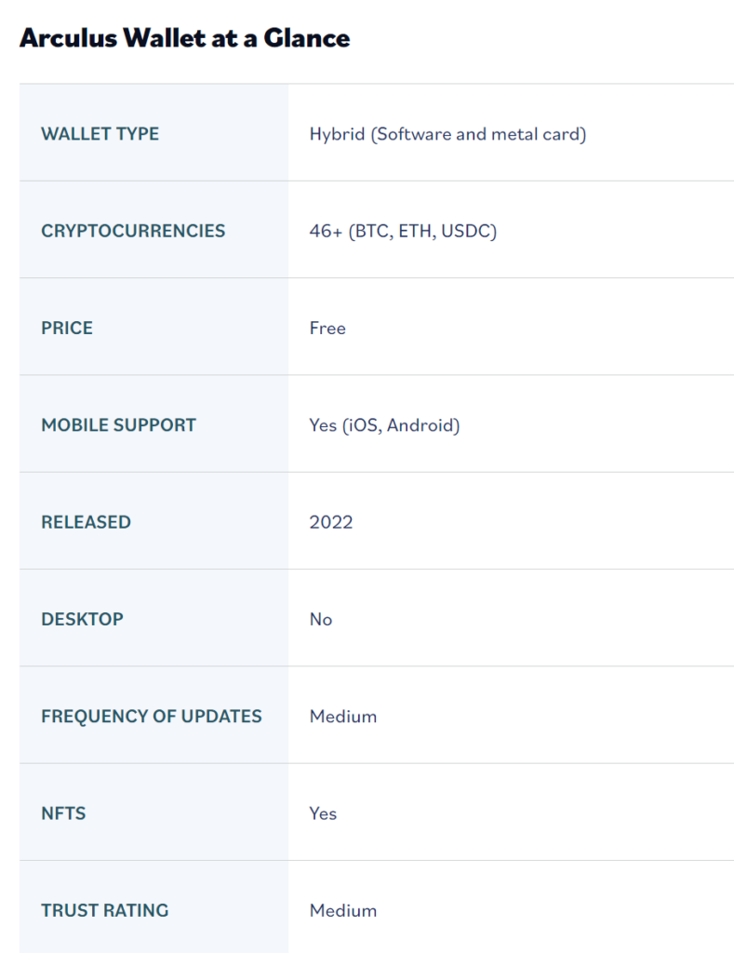The image size is (734, 953).
Task: Click the 'FREQUENCY OF UPDATES' row label
Action: click(x=152, y=717)
